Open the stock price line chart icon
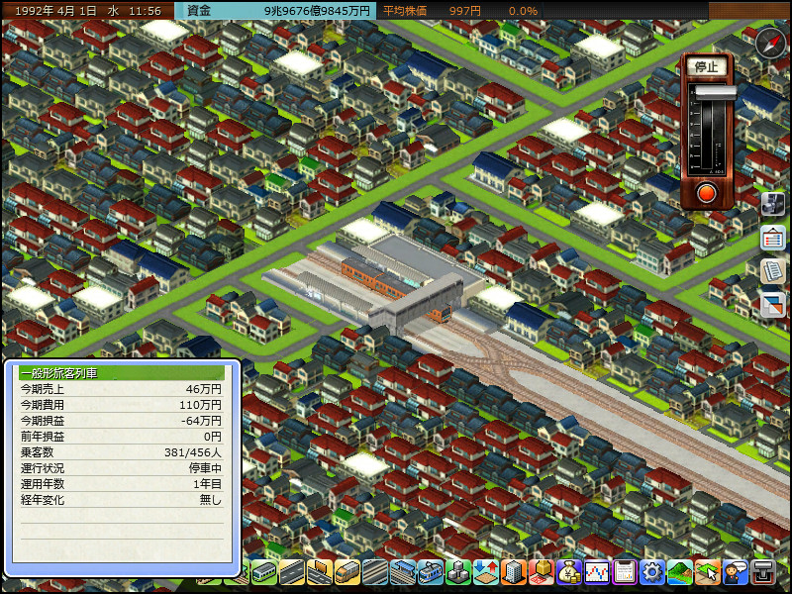The width and height of the screenshot is (792, 594). [597, 572]
